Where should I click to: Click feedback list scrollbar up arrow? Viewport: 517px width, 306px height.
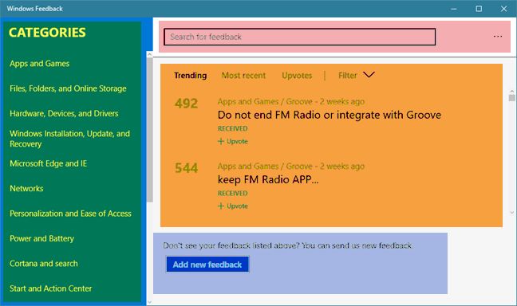pos(511,91)
